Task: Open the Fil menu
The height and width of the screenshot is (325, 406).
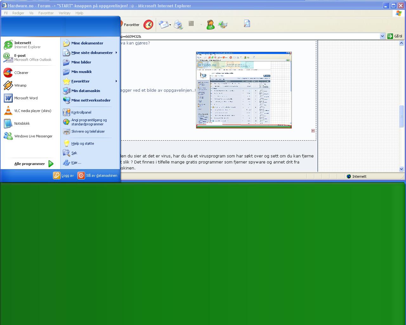Action: (6, 13)
